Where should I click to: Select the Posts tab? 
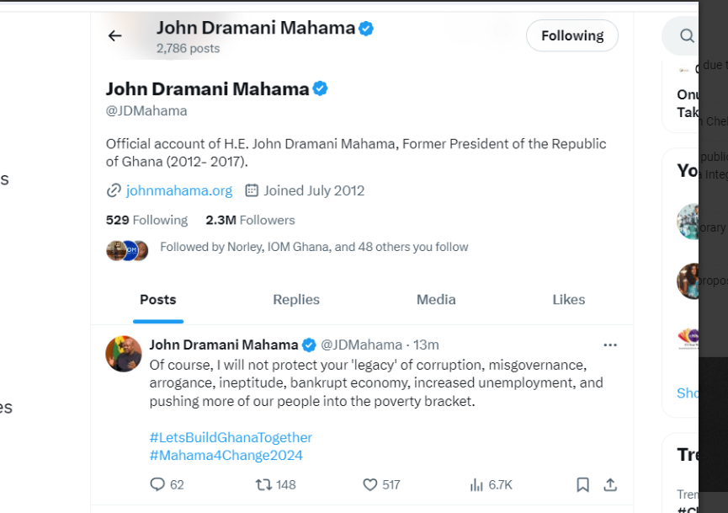[158, 300]
